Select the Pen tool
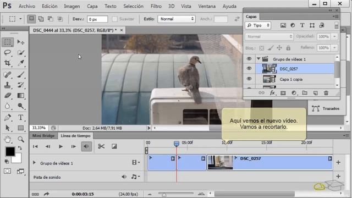This screenshot has height=198, width=352. (8, 117)
